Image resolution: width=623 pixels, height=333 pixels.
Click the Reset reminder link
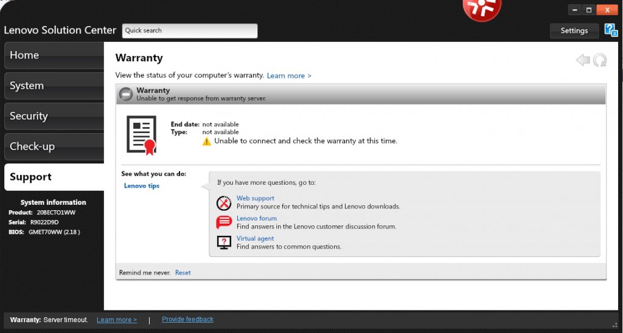coord(183,273)
